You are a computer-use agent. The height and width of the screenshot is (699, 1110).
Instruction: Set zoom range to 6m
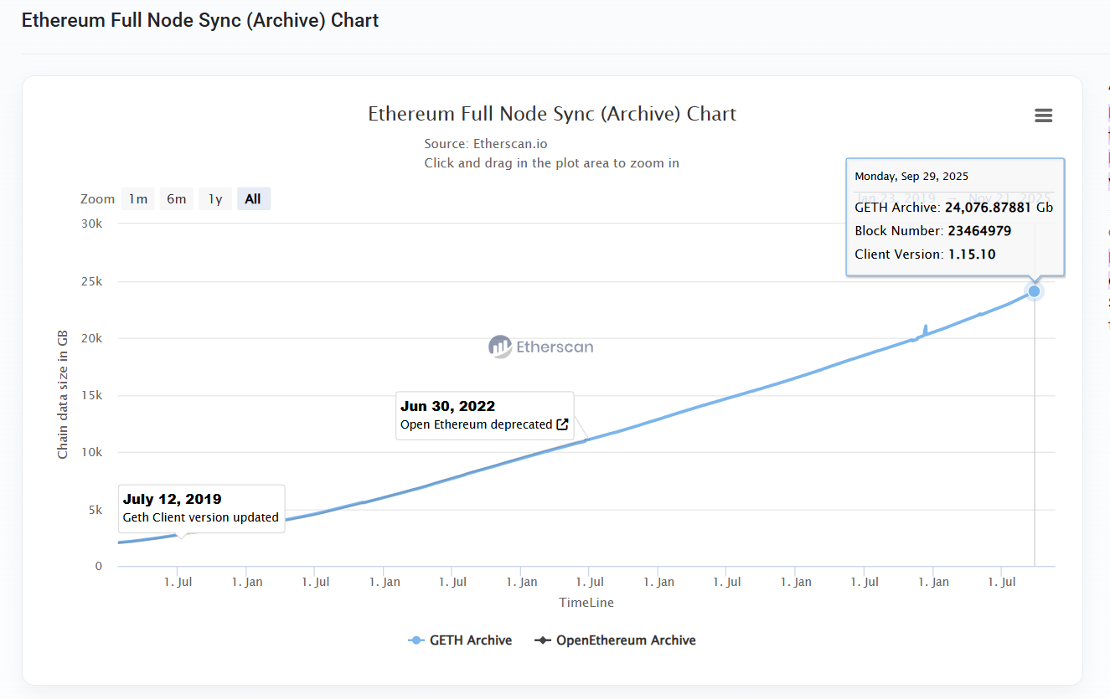click(x=177, y=199)
